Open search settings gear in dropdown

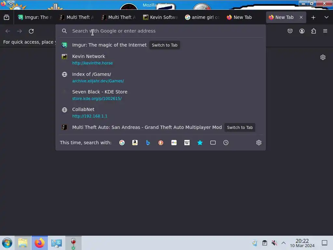pyautogui.click(x=259, y=143)
